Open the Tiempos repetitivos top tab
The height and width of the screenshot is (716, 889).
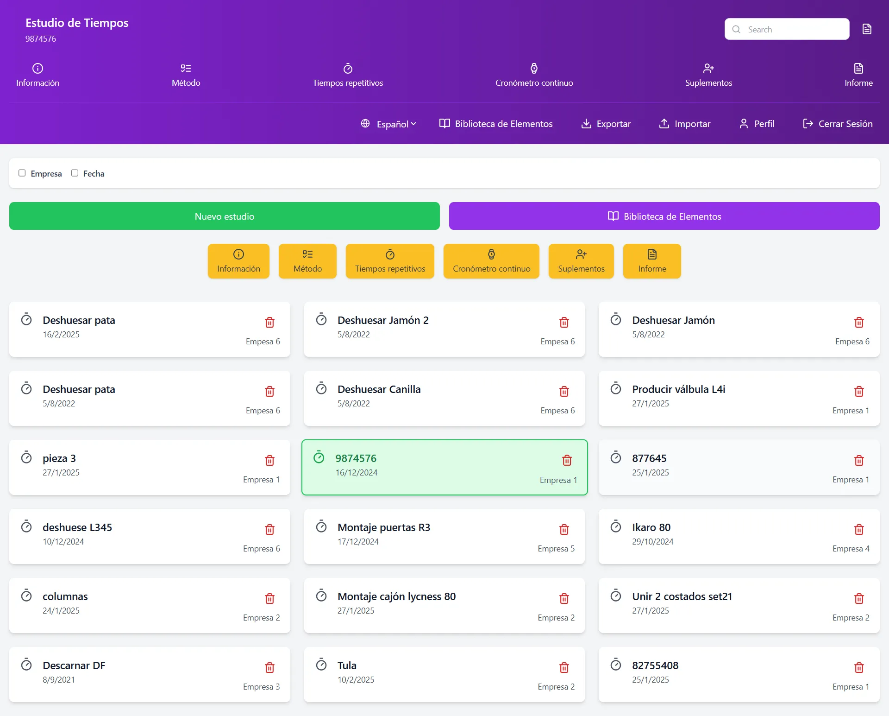coord(348,76)
